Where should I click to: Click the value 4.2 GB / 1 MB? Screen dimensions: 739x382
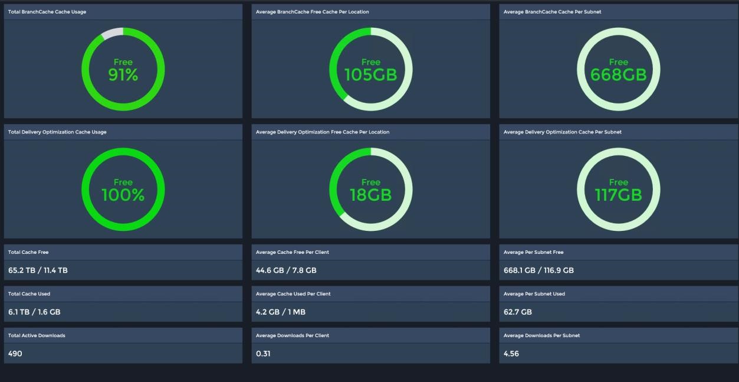[281, 312]
